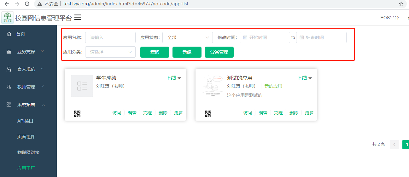Click calendar icon in 结束时间 field
The width and height of the screenshot is (409, 177).
(x=301, y=37)
